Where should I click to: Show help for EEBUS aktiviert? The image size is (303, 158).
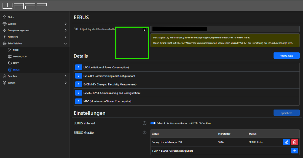tap(144, 123)
